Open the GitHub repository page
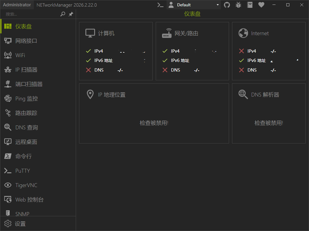Viewport: 309px width, 231px height. click(227, 5)
